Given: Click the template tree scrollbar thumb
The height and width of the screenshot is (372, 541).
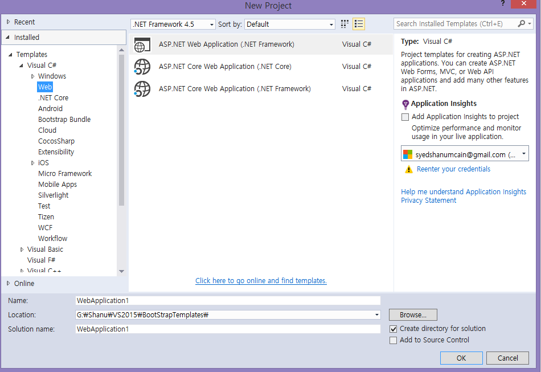Looking at the screenshot, I should pos(121,129).
